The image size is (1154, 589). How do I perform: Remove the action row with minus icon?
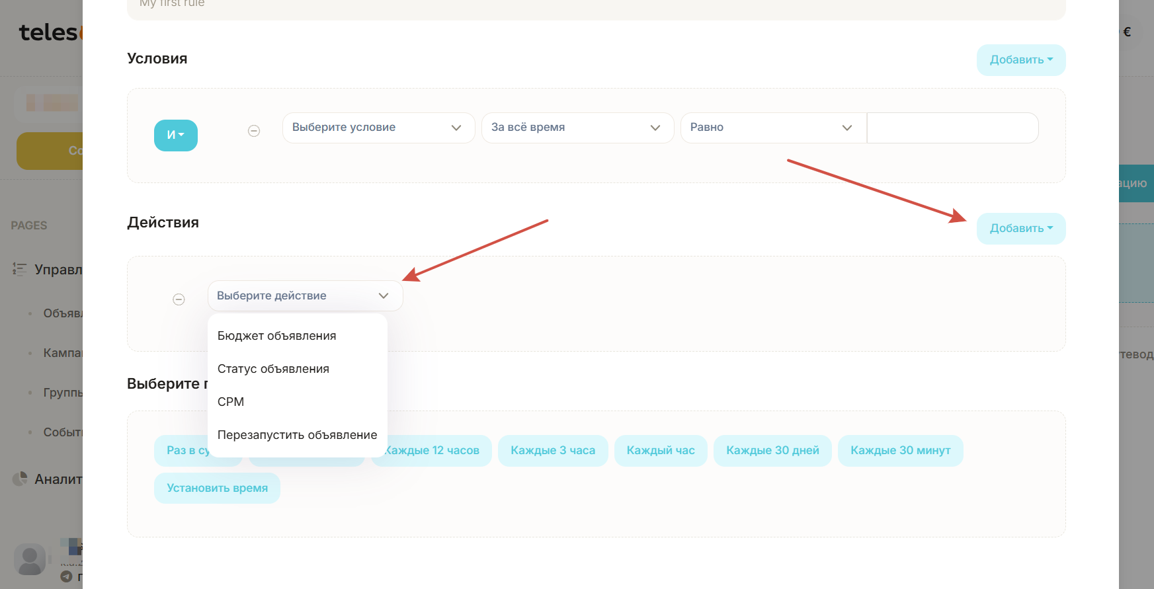coord(179,299)
